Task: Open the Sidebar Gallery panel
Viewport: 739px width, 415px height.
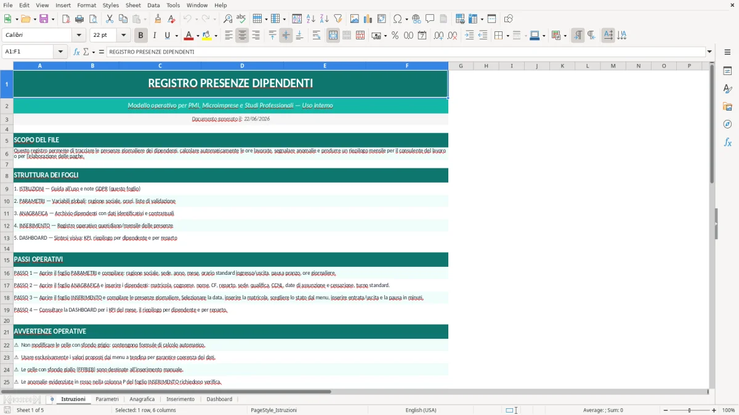Action: coord(727,106)
